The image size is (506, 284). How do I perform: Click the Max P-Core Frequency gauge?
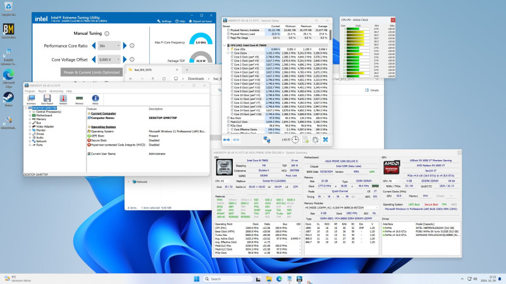pos(201,39)
